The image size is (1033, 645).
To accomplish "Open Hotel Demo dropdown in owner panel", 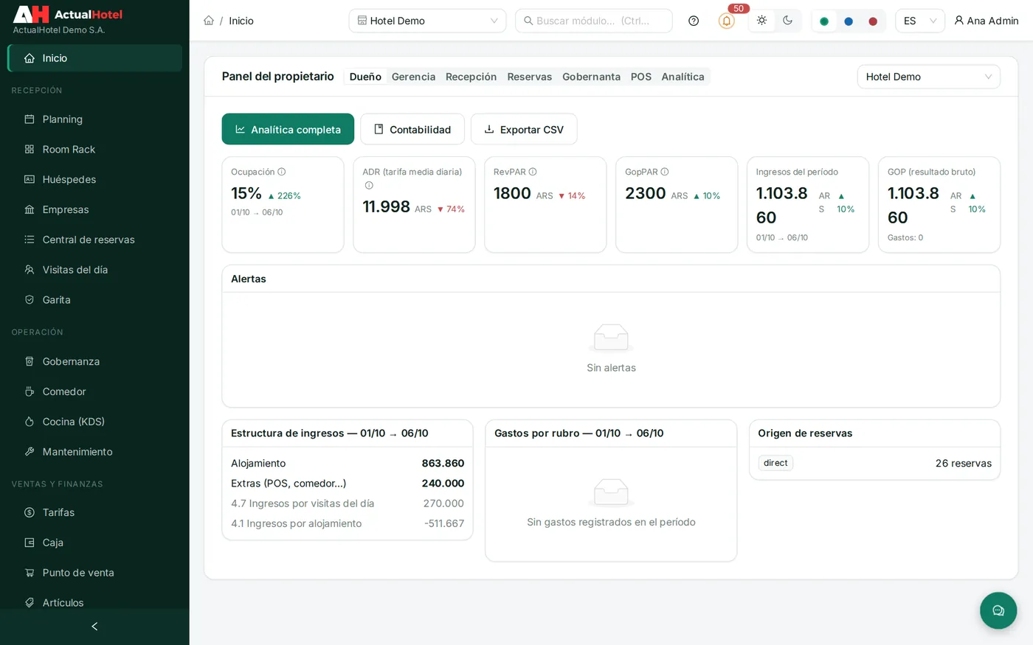I will (928, 77).
